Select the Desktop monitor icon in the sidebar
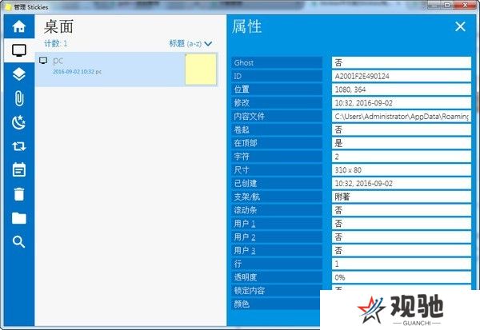Screen dimensions: 480x330 (x=19, y=50)
